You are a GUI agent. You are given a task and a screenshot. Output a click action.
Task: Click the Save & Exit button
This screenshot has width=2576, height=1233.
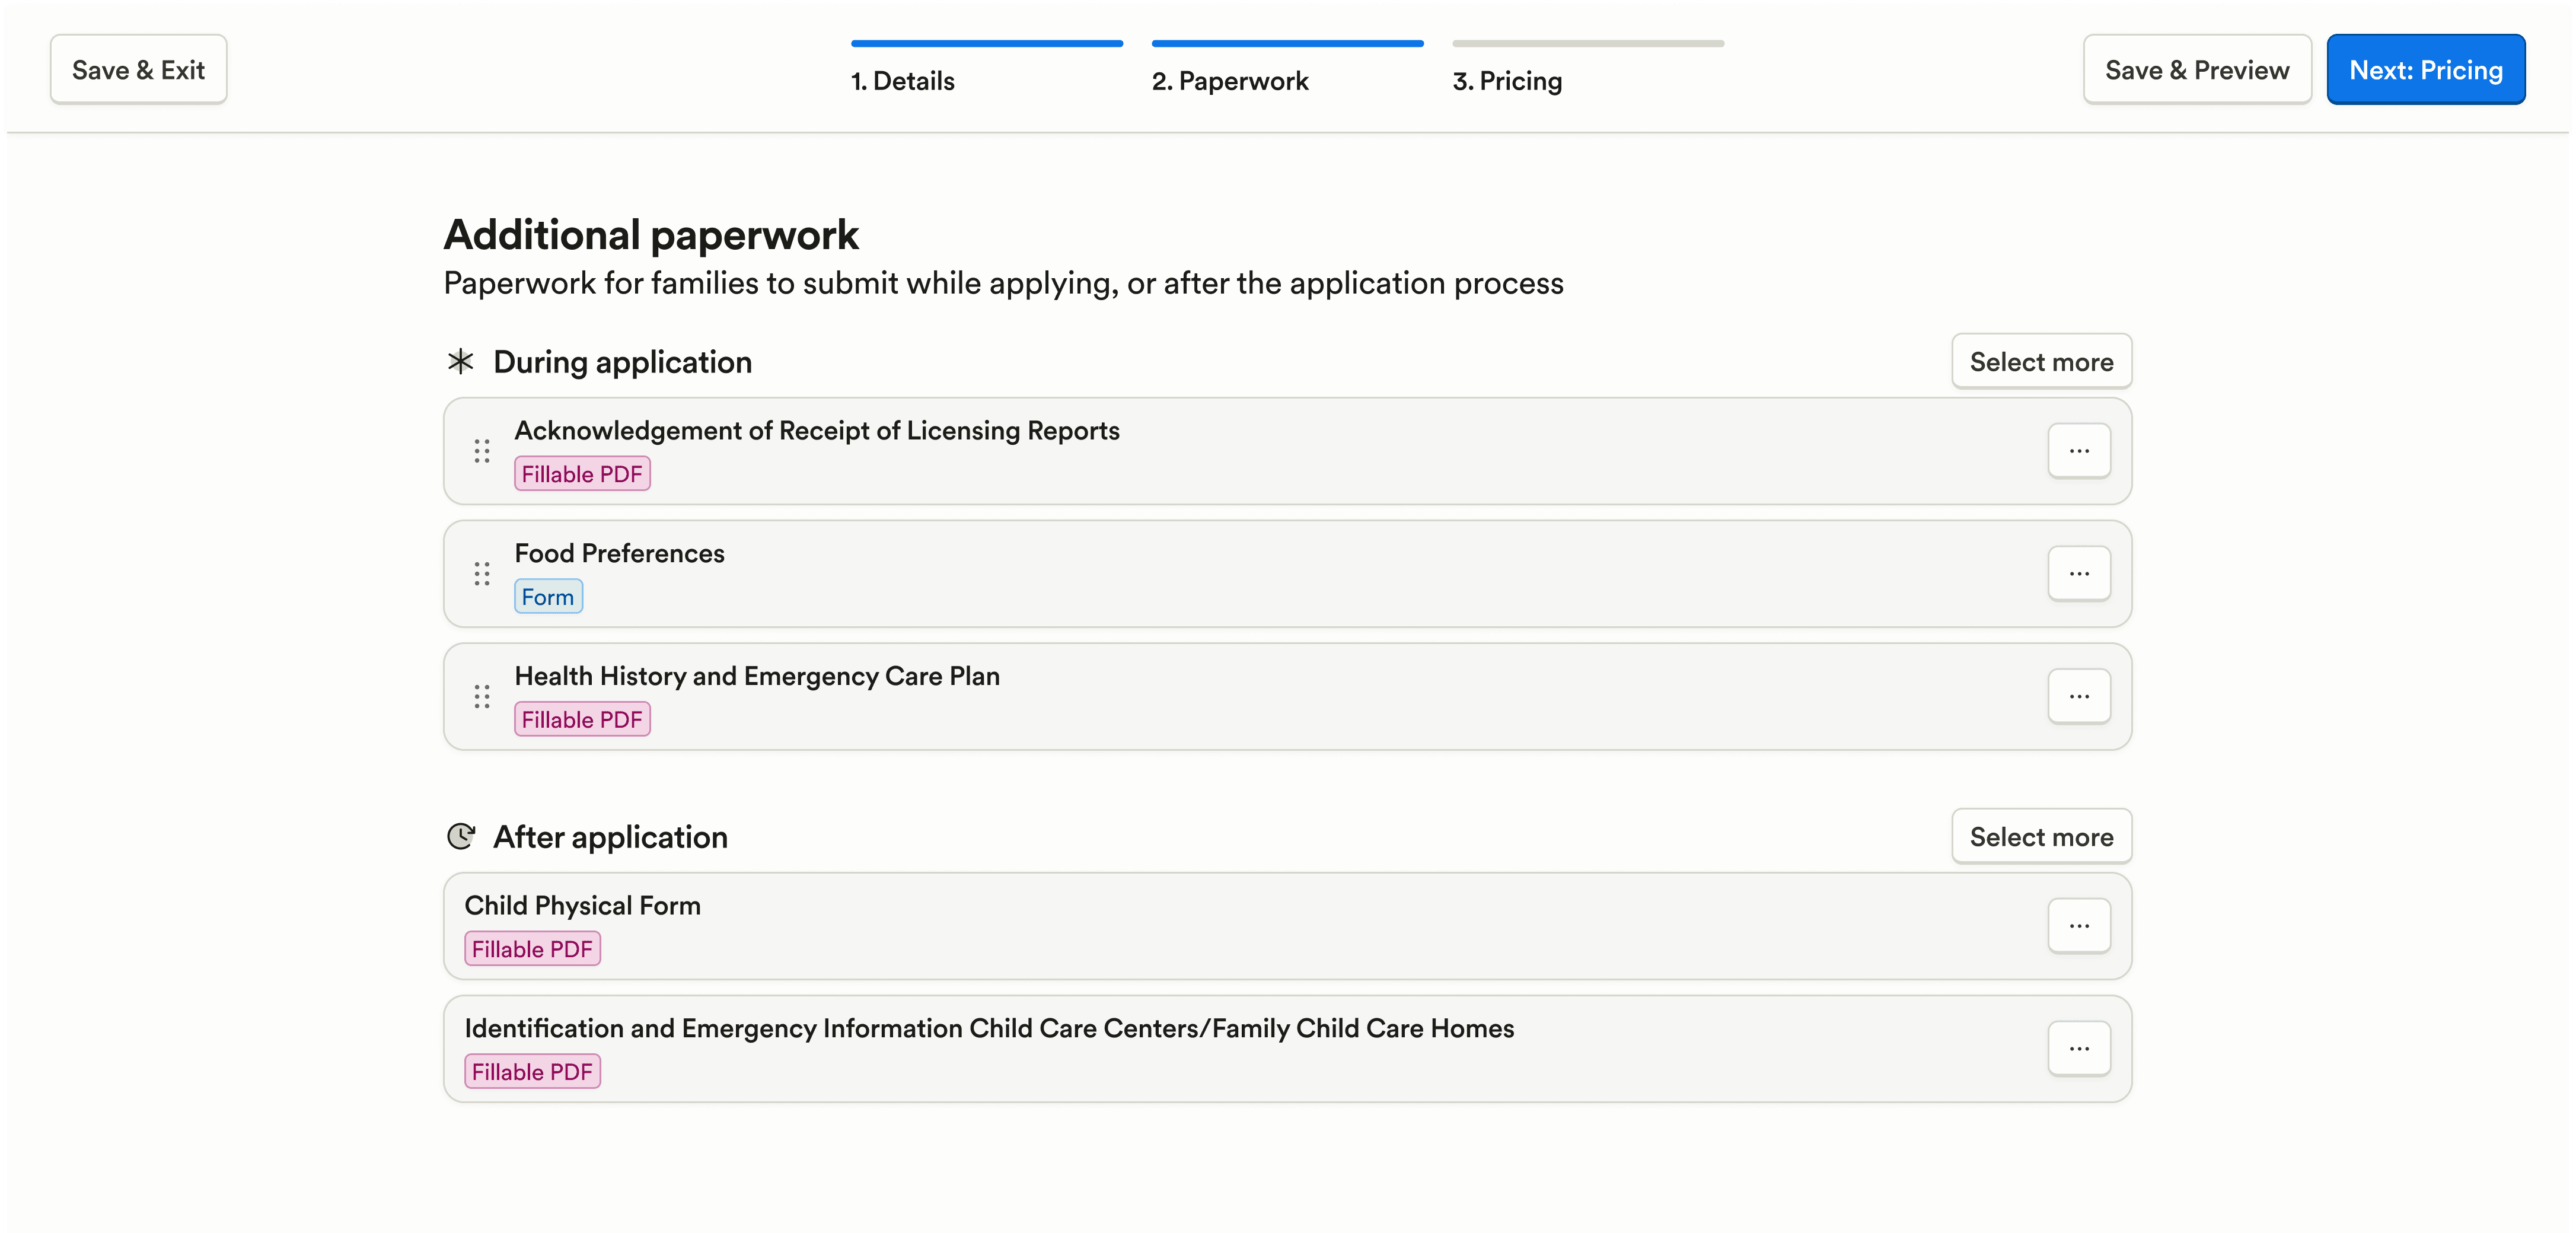pyautogui.click(x=138, y=69)
